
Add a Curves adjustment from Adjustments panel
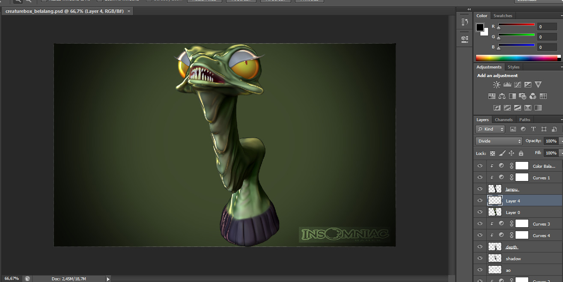(518, 85)
